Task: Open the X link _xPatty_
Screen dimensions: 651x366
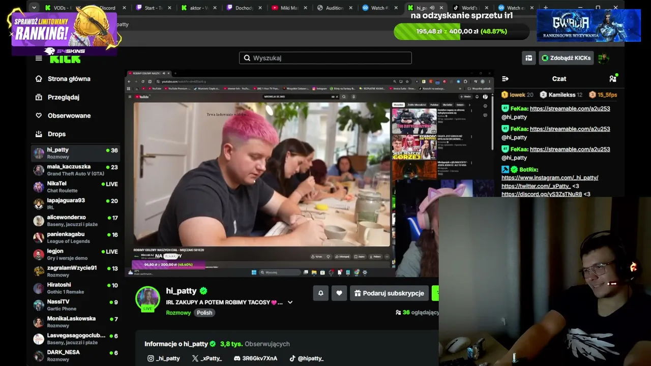Action: [207, 358]
